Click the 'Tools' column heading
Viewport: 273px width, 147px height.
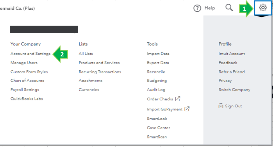pyautogui.click(x=152, y=44)
